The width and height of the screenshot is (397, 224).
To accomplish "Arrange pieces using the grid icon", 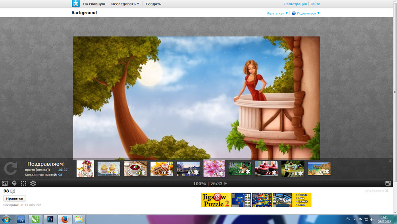I will [23, 183].
